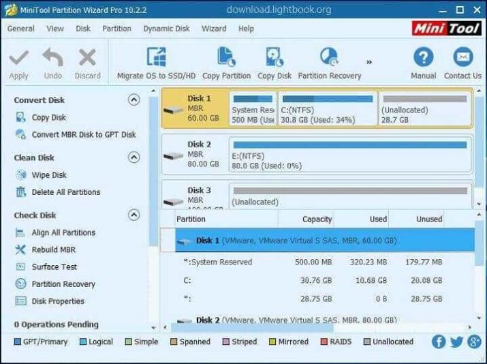Click the app icon in the title bar
The height and width of the screenshot is (364, 487).
11,10
